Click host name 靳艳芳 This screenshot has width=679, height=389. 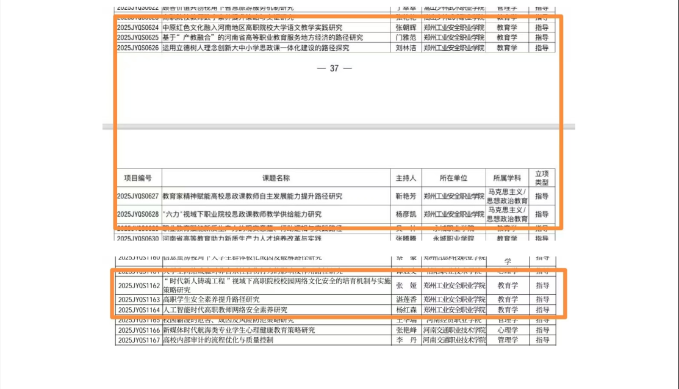[x=406, y=196]
